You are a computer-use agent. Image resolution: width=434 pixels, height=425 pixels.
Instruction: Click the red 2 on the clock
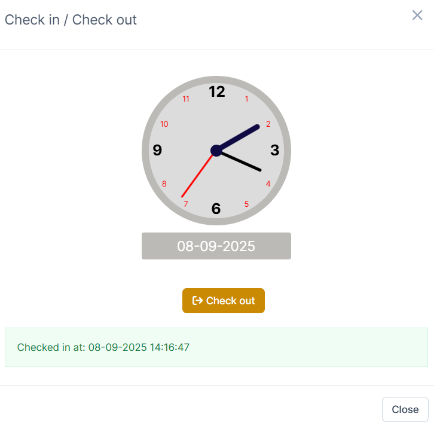[268, 124]
